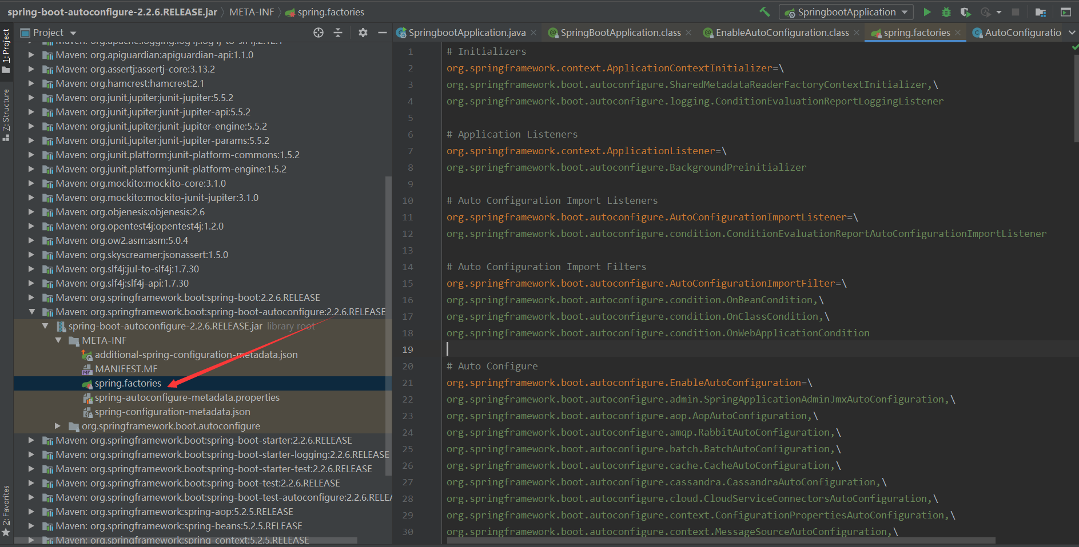
Task: Expand Maven spring-boot-starter:2.2.6.RELEASE node
Action: (32, 440)
